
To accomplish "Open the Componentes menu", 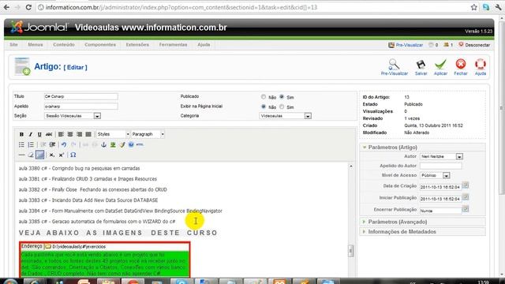I will [100, 45].
